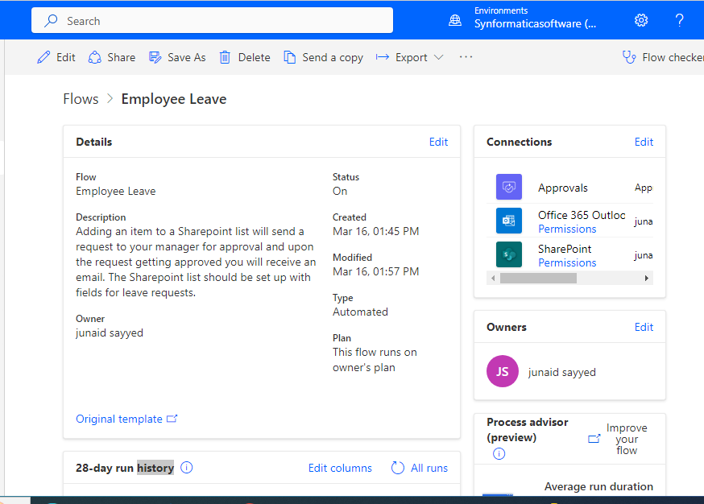Screen dimensions: 704x504
Task: Click Edit link in Connections card
Action: pos(644,142)
